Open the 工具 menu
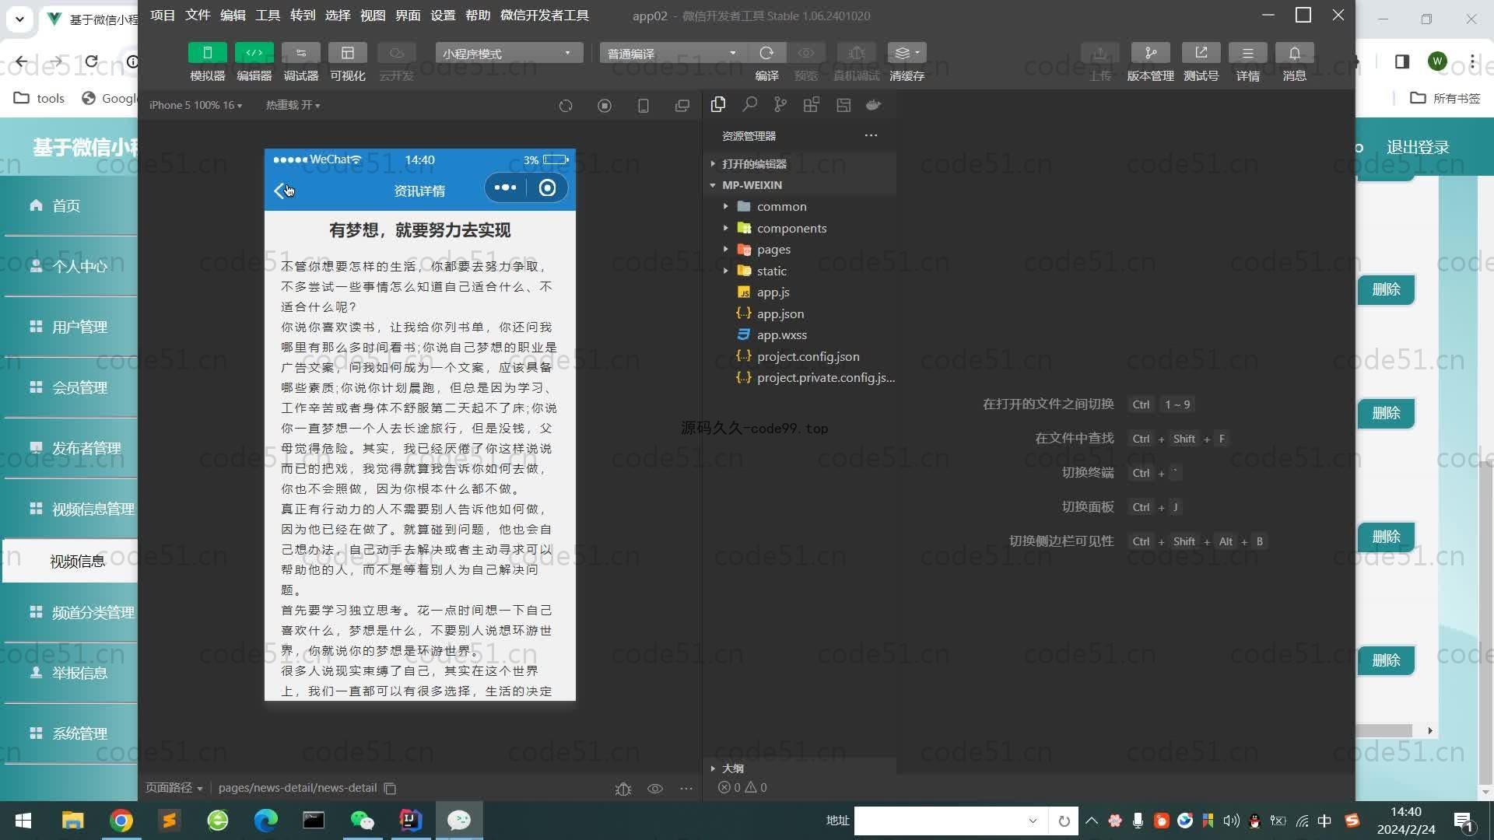The image size is (1494, 840). tap(268, 16)
